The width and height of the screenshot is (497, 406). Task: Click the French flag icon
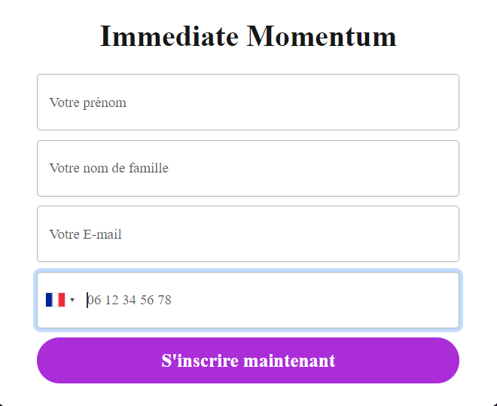click(x=55, y=300)
